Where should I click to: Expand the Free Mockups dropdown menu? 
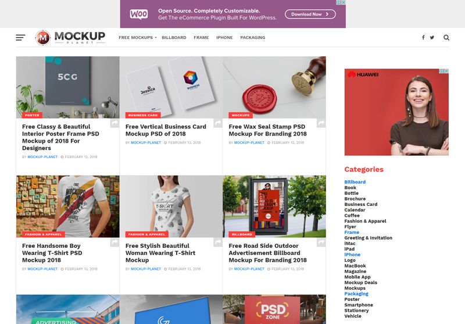[138, 38]
